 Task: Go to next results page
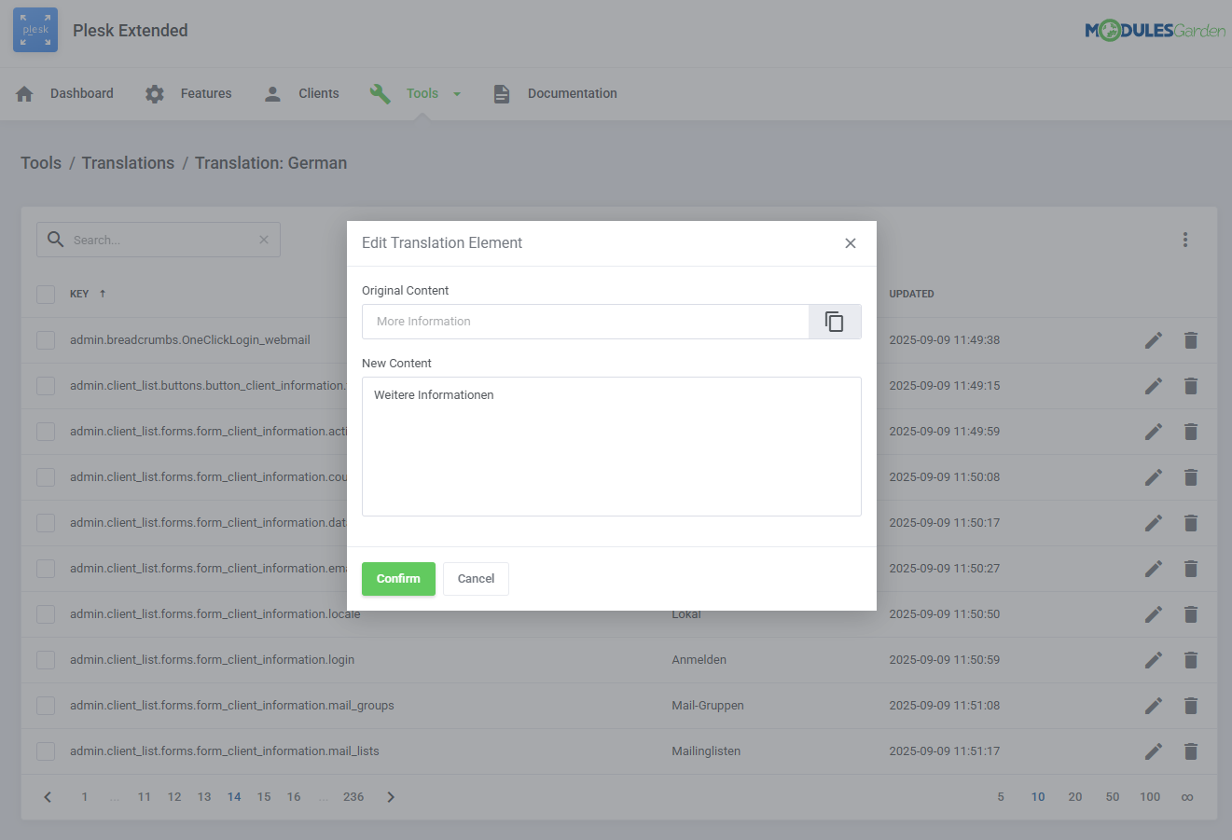coord(391,796)
